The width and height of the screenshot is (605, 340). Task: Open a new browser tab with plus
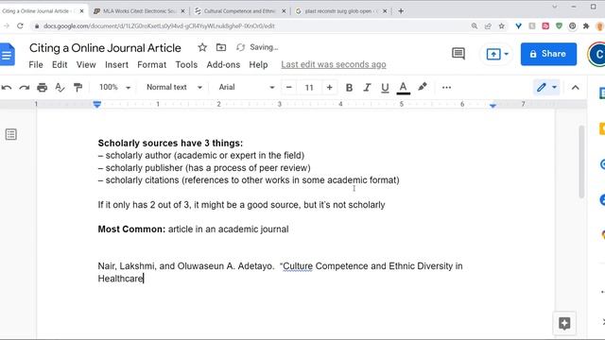coord(401,11)
